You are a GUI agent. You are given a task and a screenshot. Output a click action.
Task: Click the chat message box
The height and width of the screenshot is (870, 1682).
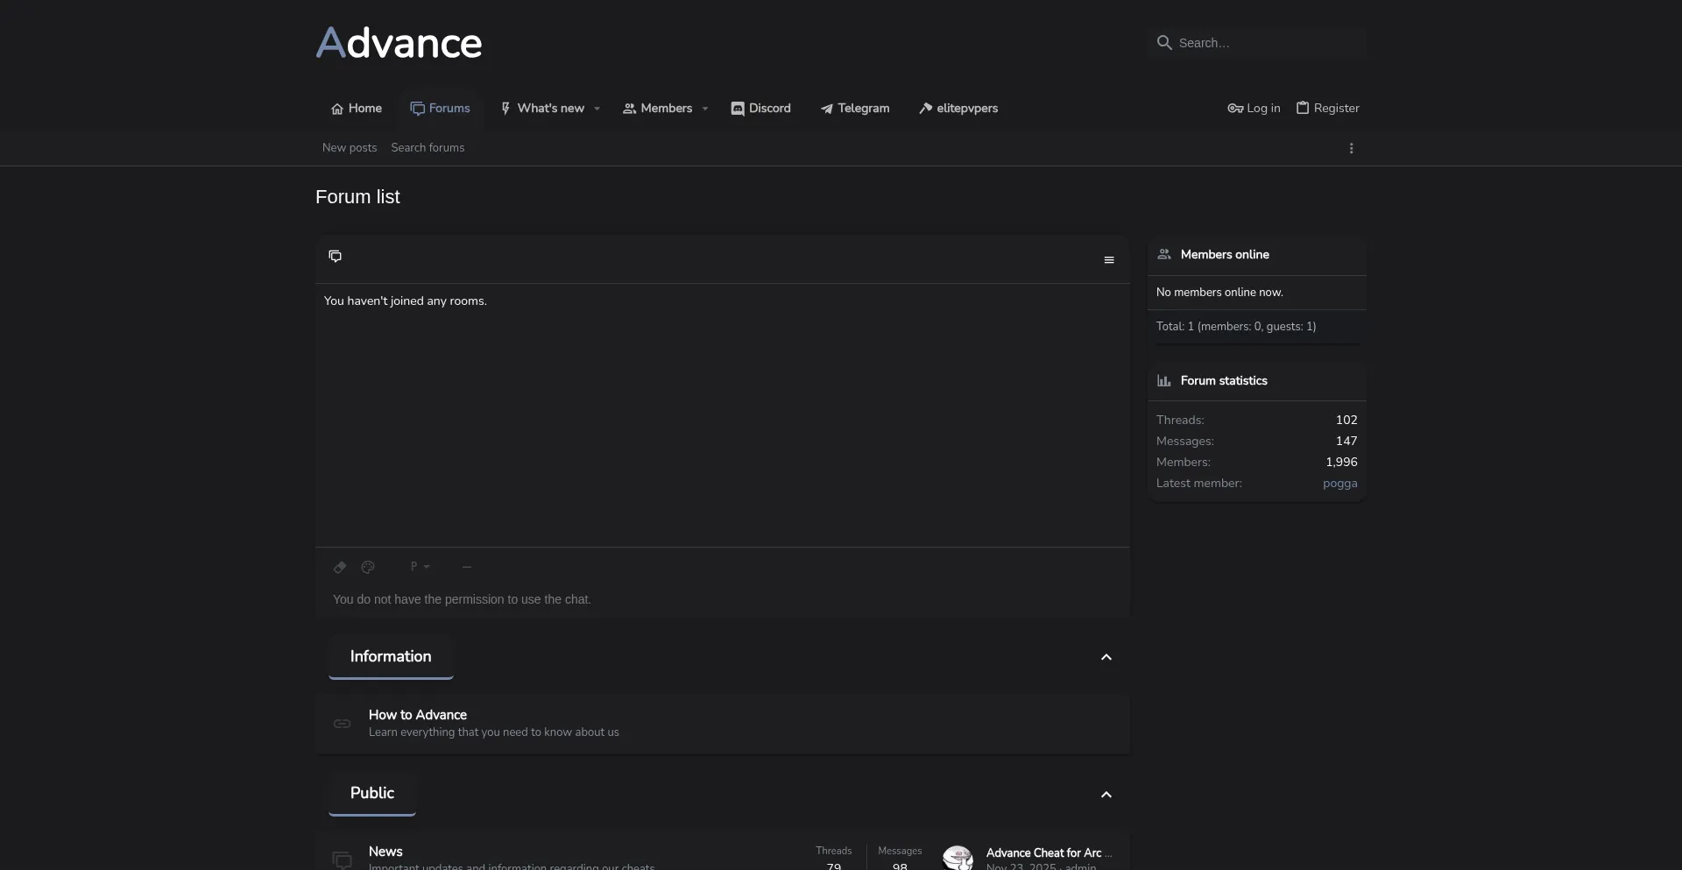tap(723, 599)
